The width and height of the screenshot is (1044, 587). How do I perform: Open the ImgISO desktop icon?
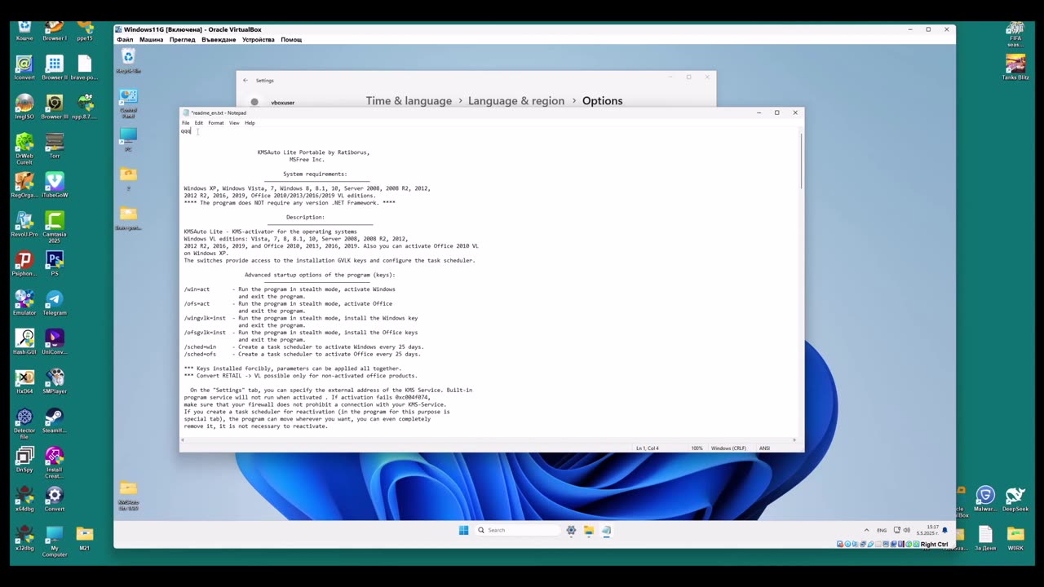[24, 107]
